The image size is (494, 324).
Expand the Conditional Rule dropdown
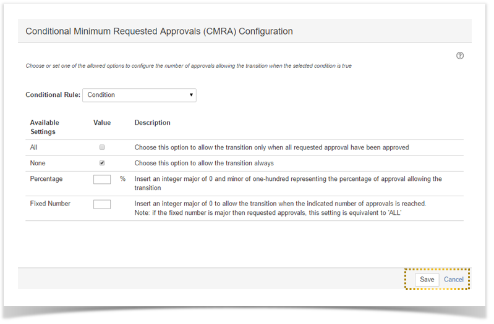(x=139, y=95)
